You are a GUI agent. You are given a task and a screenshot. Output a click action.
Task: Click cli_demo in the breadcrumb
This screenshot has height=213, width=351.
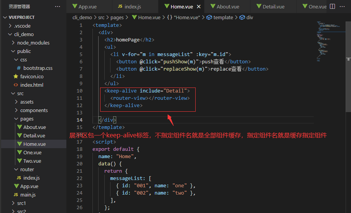point(82,18)
